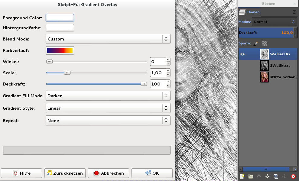Decrease Deckkraft value in script dialog
Image resolution: width=299 pixels, height=181 pixels.
(x=168, y=86)
